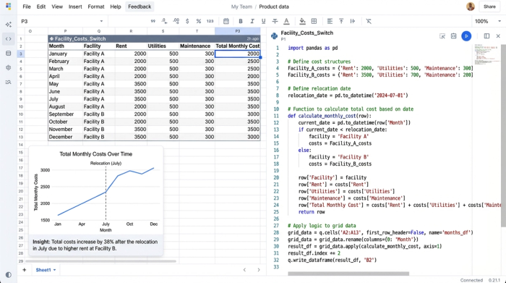Viewport: 506px width, 283px height.
Task: Click the Quadratic app logo
Action: click(x=9, y=6)
